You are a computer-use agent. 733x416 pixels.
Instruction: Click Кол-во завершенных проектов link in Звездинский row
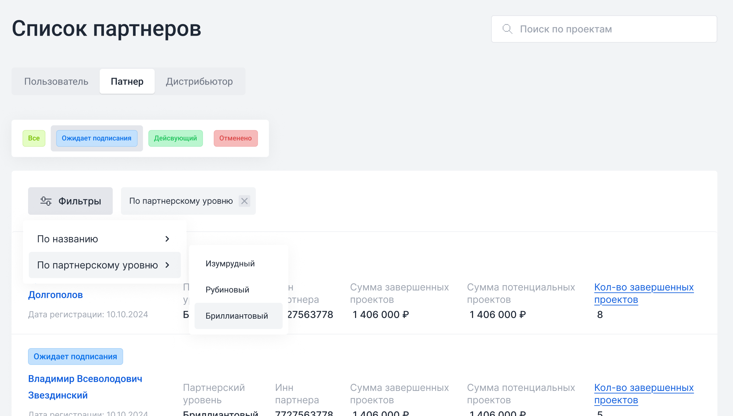pyautogui.click(x=644, y=394)
